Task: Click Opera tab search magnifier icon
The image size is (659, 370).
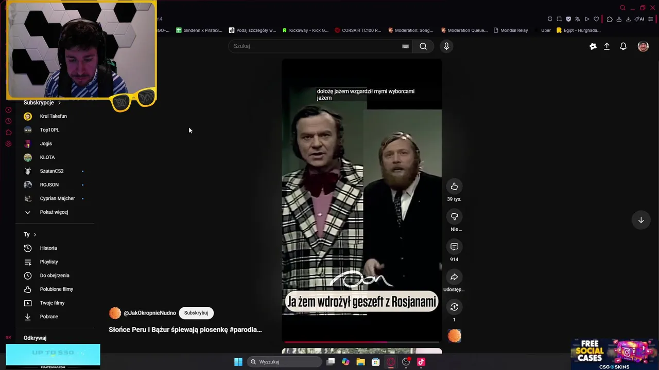Action: click(x=623, y=8)
